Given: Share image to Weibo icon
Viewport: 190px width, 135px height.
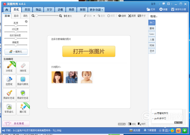Looking at the screenshot, I should pos(178,131).
